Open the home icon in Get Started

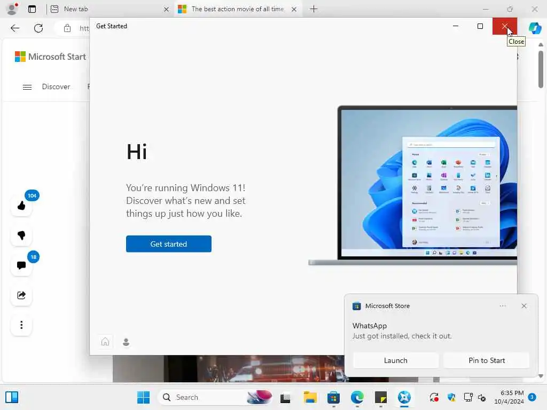coord(105,342)
